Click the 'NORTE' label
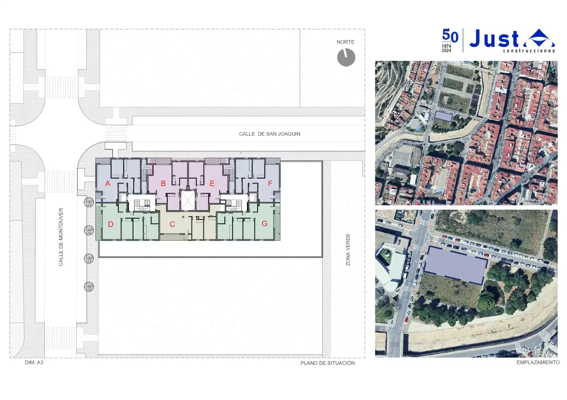 [345, 42]
